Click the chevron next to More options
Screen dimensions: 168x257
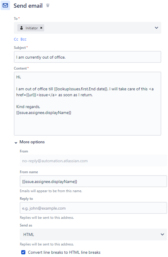(16, 143)
